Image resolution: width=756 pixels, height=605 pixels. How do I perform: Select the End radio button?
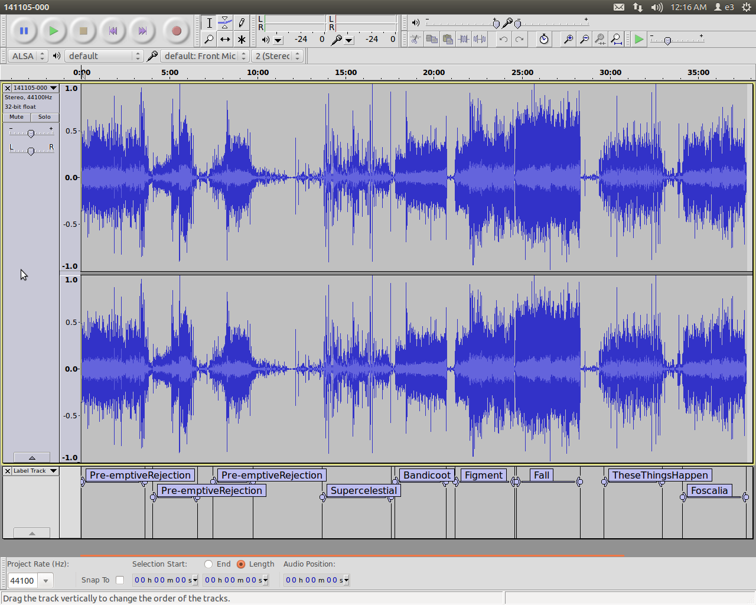click(208, 564)
